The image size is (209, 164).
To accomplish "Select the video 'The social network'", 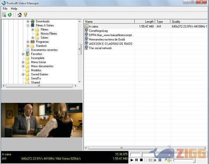I will point(100,48).
